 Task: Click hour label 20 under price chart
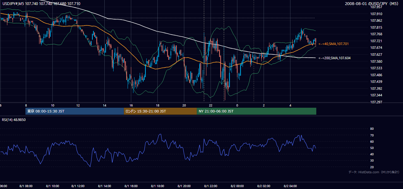[184, 105]
